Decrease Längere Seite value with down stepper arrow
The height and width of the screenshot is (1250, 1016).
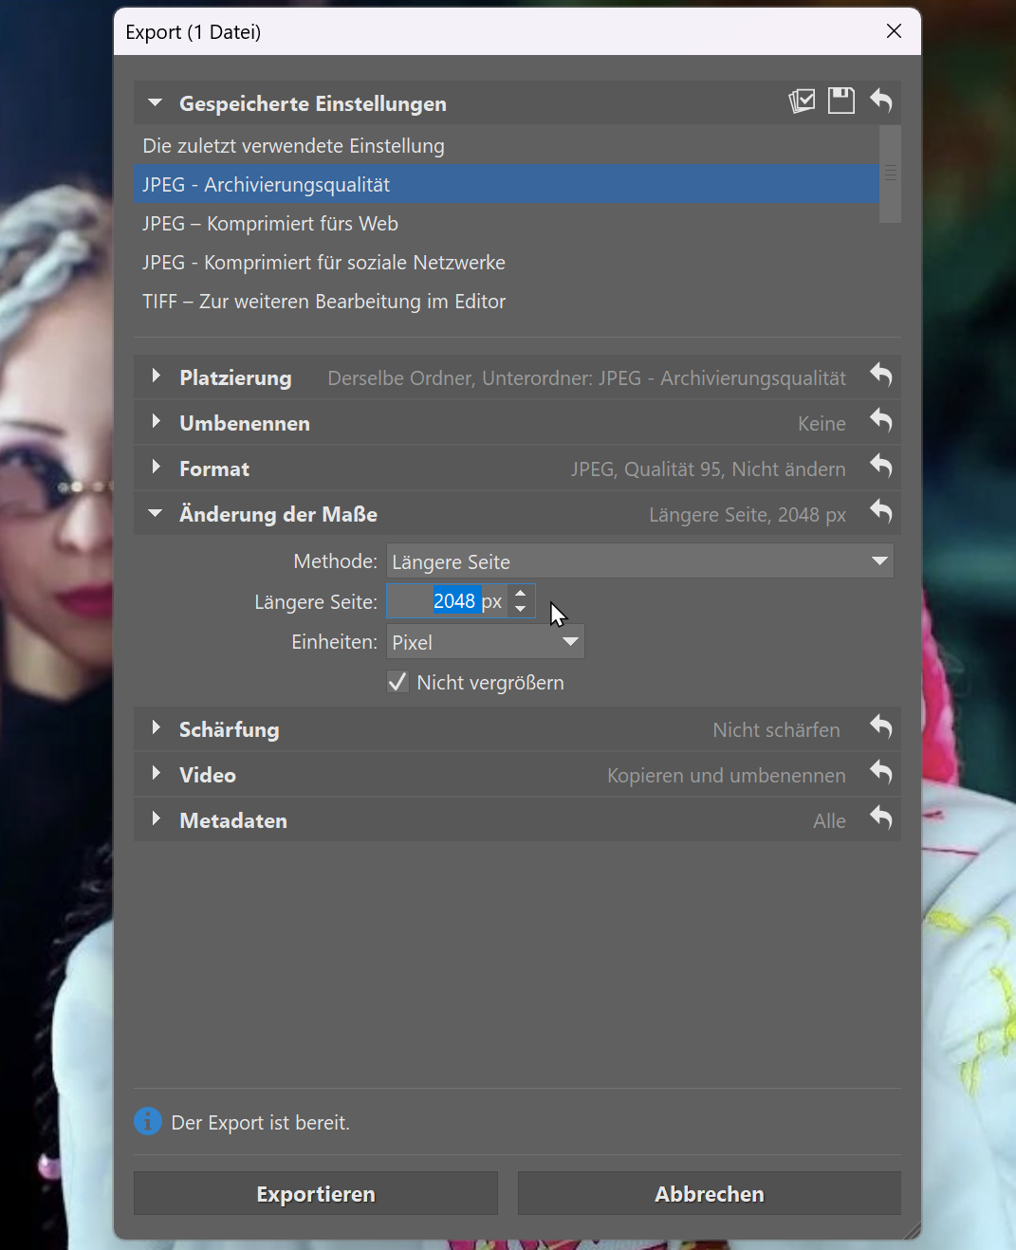521,609
